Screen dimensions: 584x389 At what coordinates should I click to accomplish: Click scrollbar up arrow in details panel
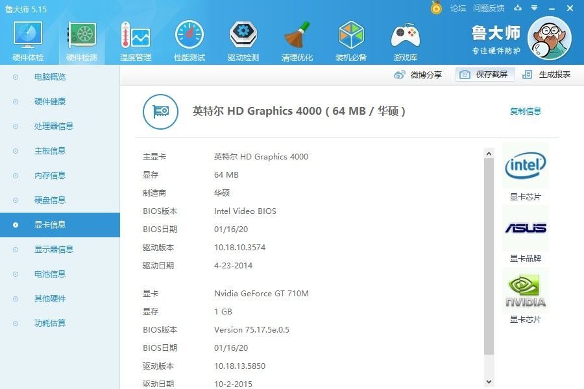pyautogui.click(x=489, y=154)
